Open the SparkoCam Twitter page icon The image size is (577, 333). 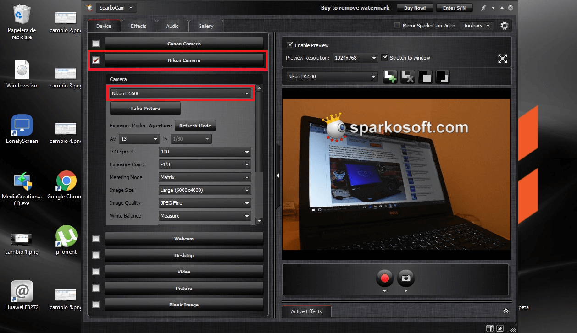[499, 328]
